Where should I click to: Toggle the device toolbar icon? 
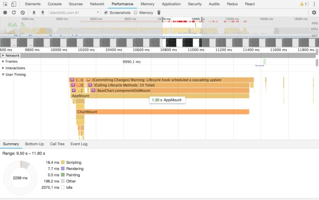tap(13, 4)
